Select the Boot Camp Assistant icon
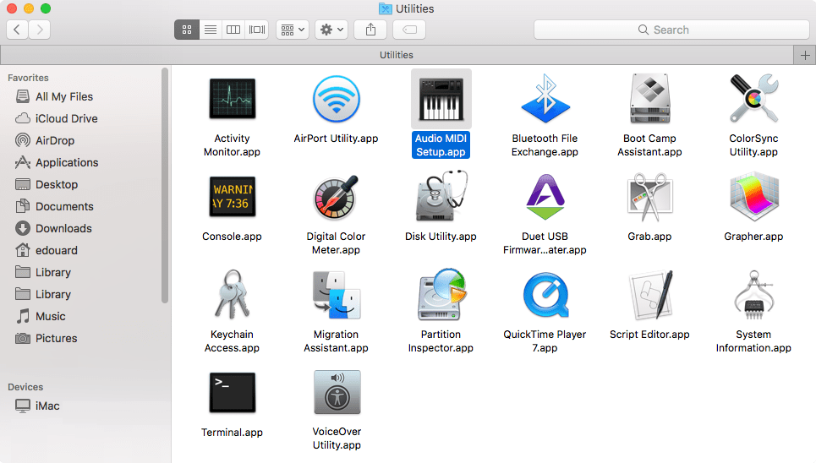Image resolution: width=816 pixels, height=463 pixels. click(649, 98)
